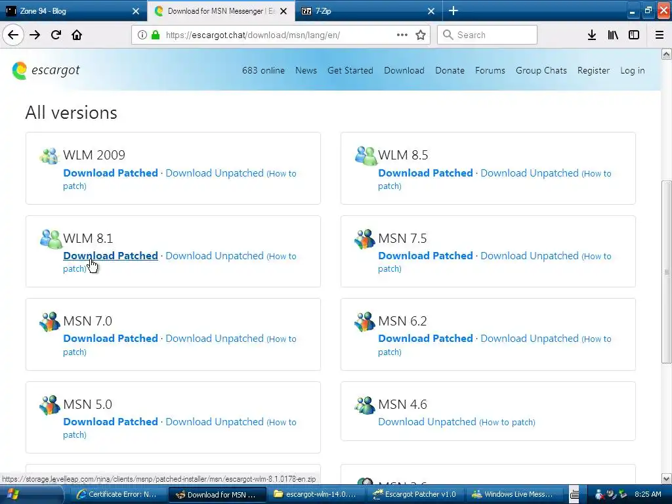Download Patched MSN 7.5

point(425,256)
